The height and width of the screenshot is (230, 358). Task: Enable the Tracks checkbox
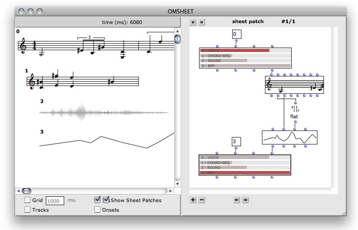coord(28,210)
